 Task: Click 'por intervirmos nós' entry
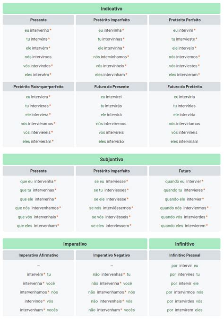tap(185, 292)
